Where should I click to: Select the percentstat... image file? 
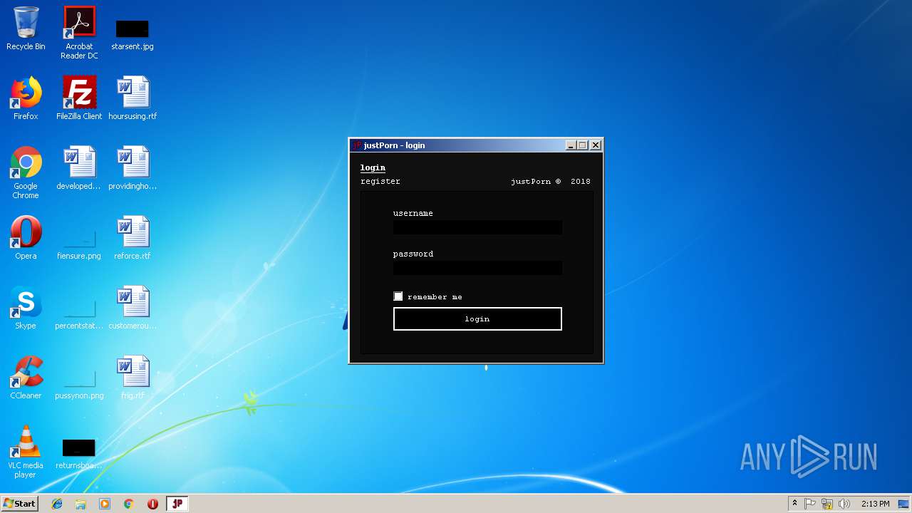[x=79, y=316]
